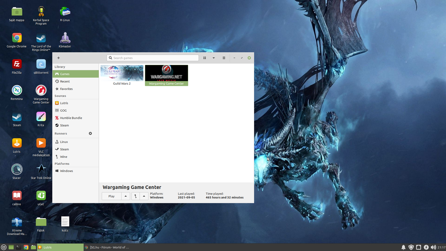Click the shield update manager tray icon
446x251 pixels.
click(x=411, y=247)
